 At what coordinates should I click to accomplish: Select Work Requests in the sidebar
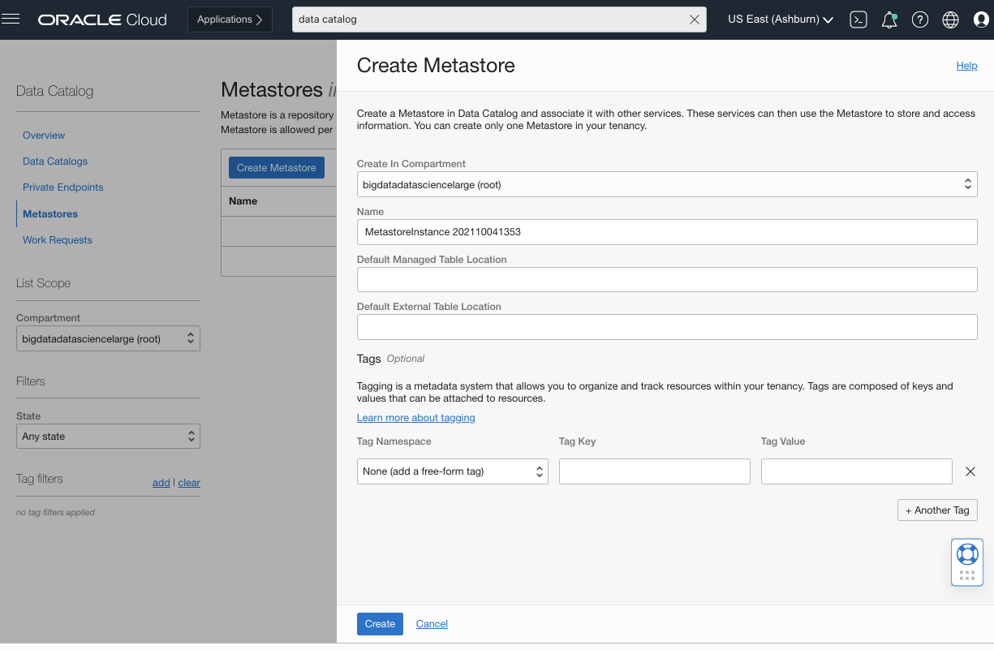[57, 239]
